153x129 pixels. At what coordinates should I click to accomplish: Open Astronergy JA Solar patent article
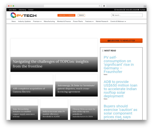pyautogui.click(x=76, y=88)
